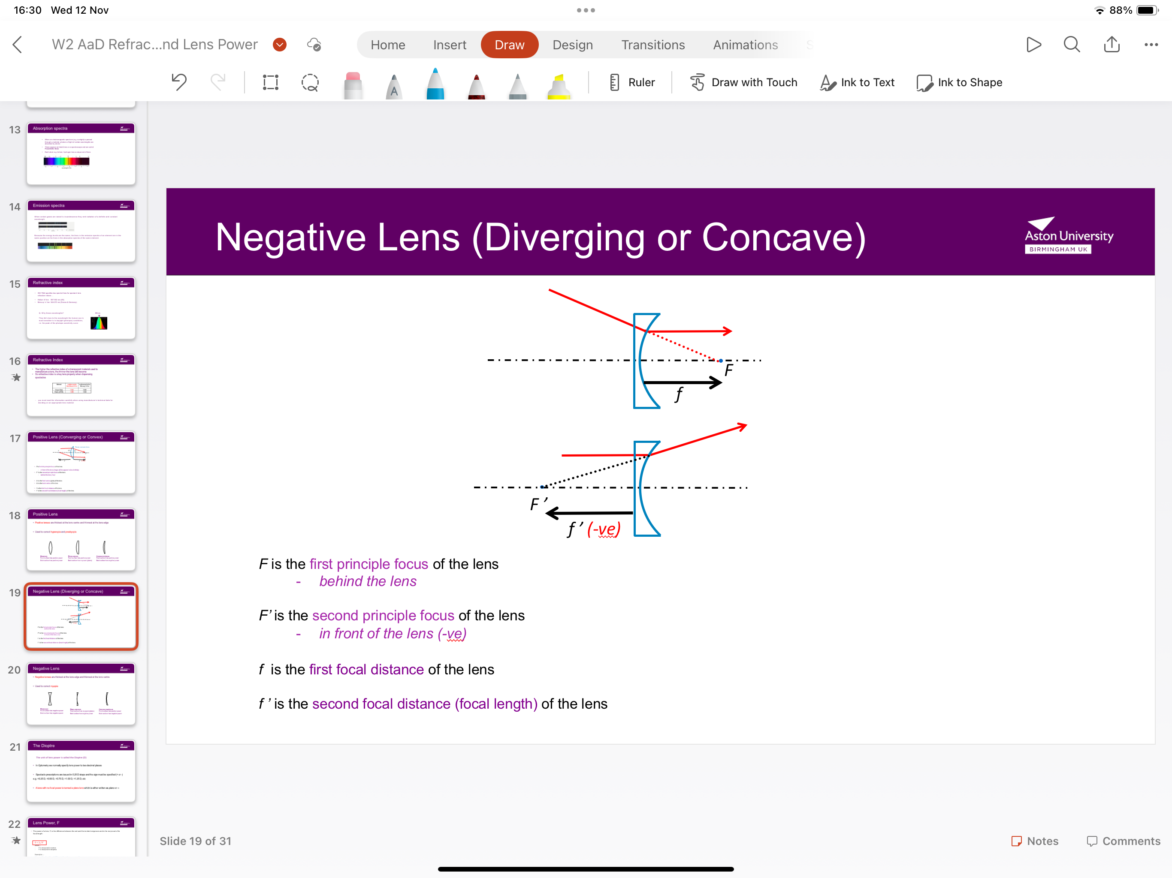Expand the presentation title dropdown
The width and height of the screenshot is (1172, 878).
(279, 45)
